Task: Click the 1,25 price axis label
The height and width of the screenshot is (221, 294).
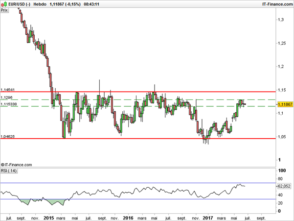Action: tap(282, 43)
